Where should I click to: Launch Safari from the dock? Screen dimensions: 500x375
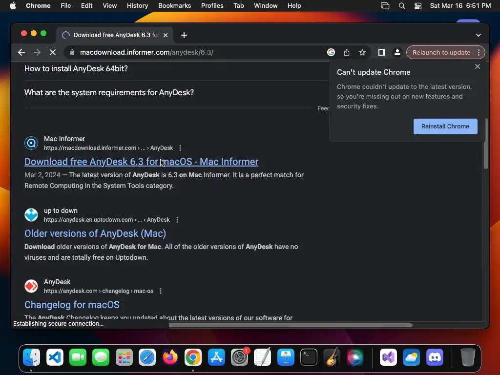click(147, 357)
